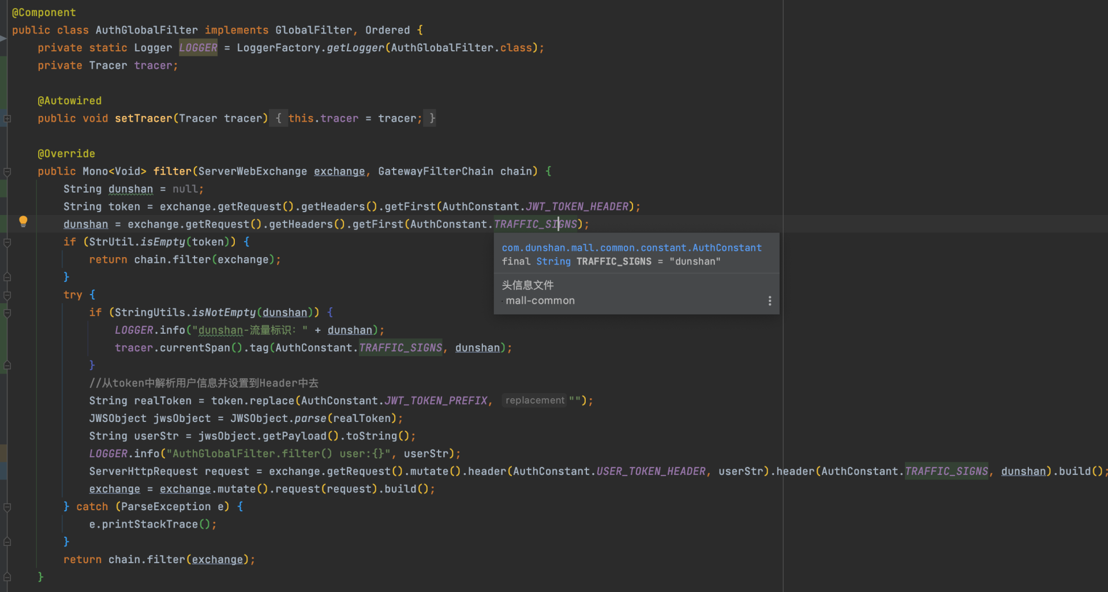
Task: Click the Chinese comment about parsing token
Action: (x=204, y=383)
